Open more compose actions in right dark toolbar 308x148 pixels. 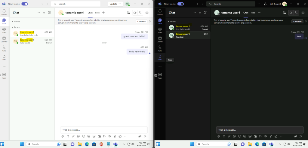(281, 136)
